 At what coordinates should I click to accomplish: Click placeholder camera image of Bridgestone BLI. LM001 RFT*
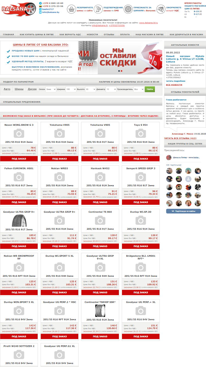(141, 267)
